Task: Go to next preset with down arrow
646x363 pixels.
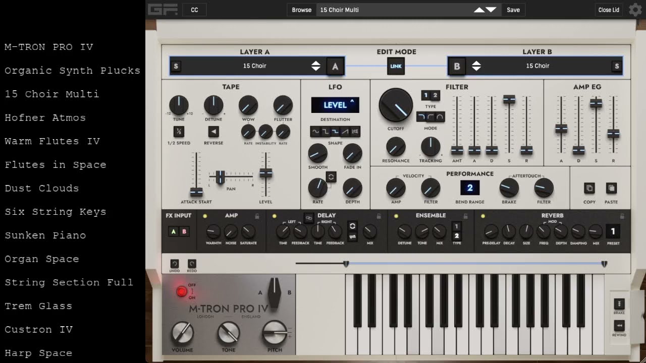Action: coord(491,10)
